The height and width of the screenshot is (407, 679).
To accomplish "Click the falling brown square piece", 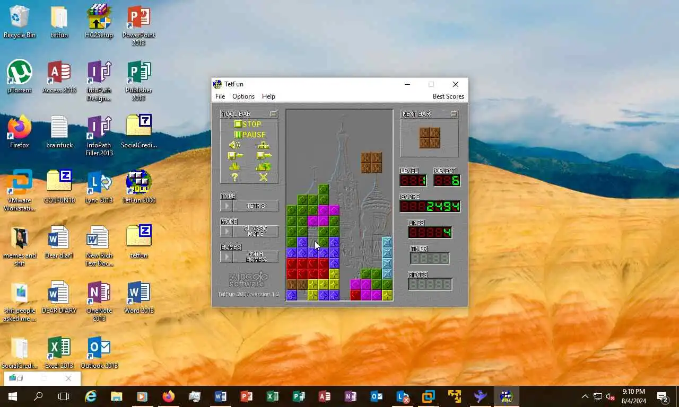I will 371,163.
